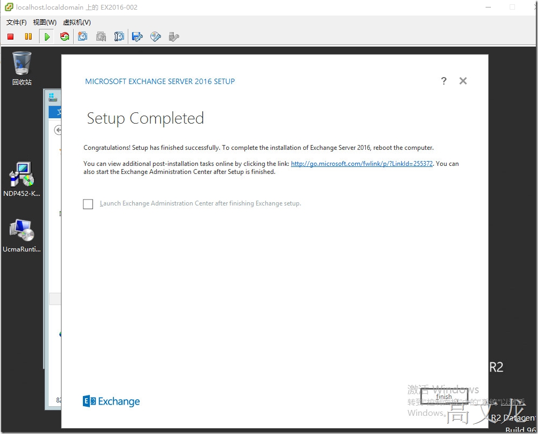
Task: Click the Setup Completed heading text
Action: pyautogui.click(x=145, y=118)
